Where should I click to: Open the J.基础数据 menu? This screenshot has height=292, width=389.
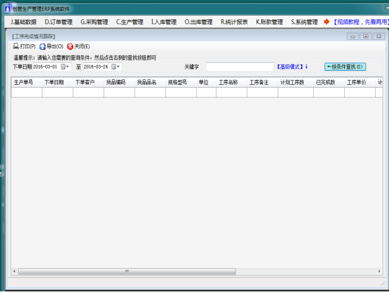(x=24, y=22)
